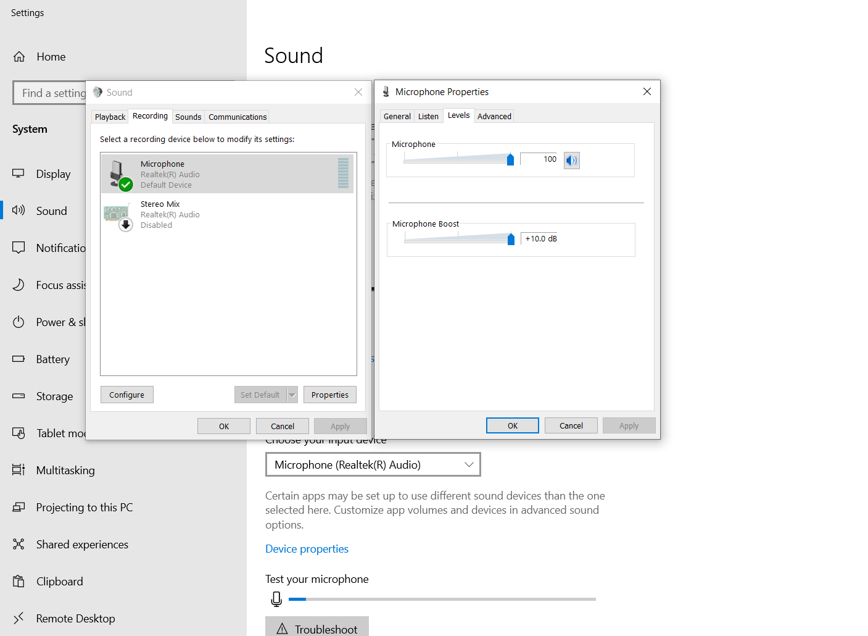The image size is (868, 636).
Task: Click the Multitasking icon in sidebar
Action: pos(19,470)
